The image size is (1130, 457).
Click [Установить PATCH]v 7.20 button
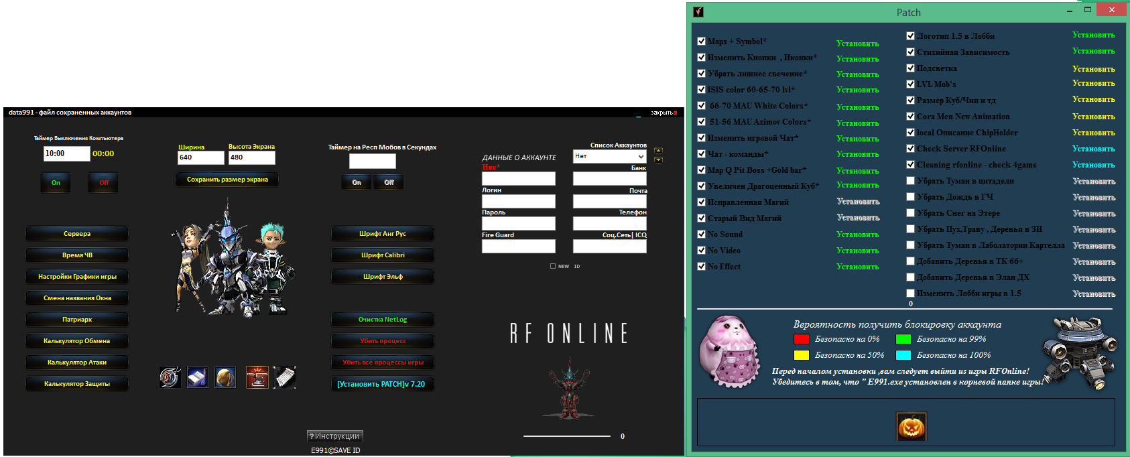coord(383,384)
